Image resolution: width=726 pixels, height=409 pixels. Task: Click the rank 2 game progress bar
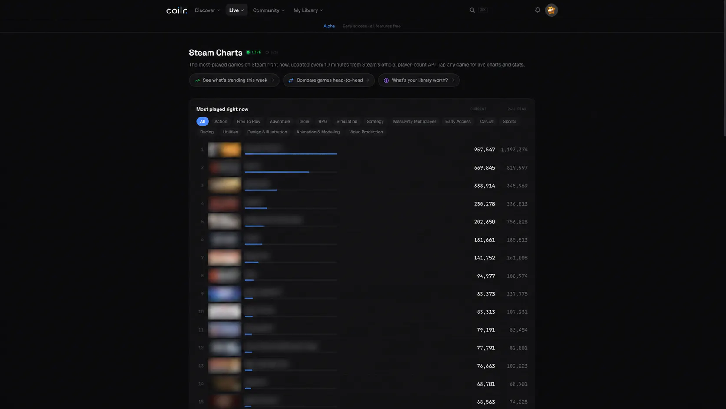coord(290,172)
